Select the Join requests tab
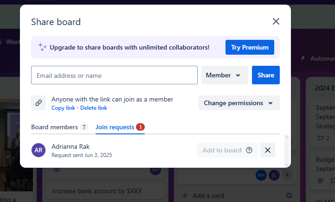 pyautogui.click(x=120, y=127)
